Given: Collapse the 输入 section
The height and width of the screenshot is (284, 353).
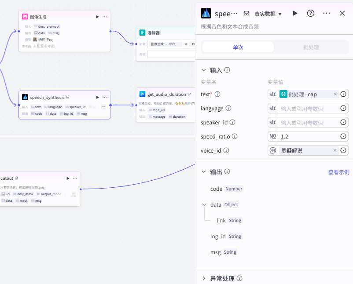Looking at the screenshot, I should pyautogui.click(x=204, y=70).
